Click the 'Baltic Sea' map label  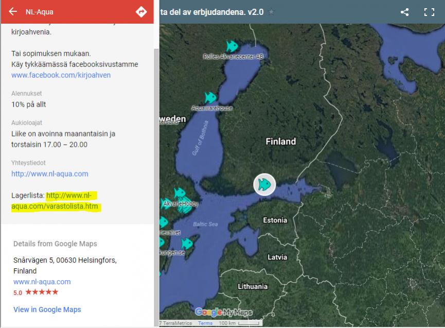coord(205,224)
